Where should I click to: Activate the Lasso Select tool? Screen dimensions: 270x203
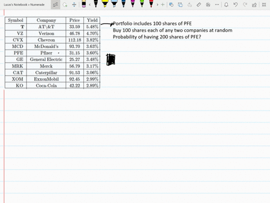click(65, 5)
